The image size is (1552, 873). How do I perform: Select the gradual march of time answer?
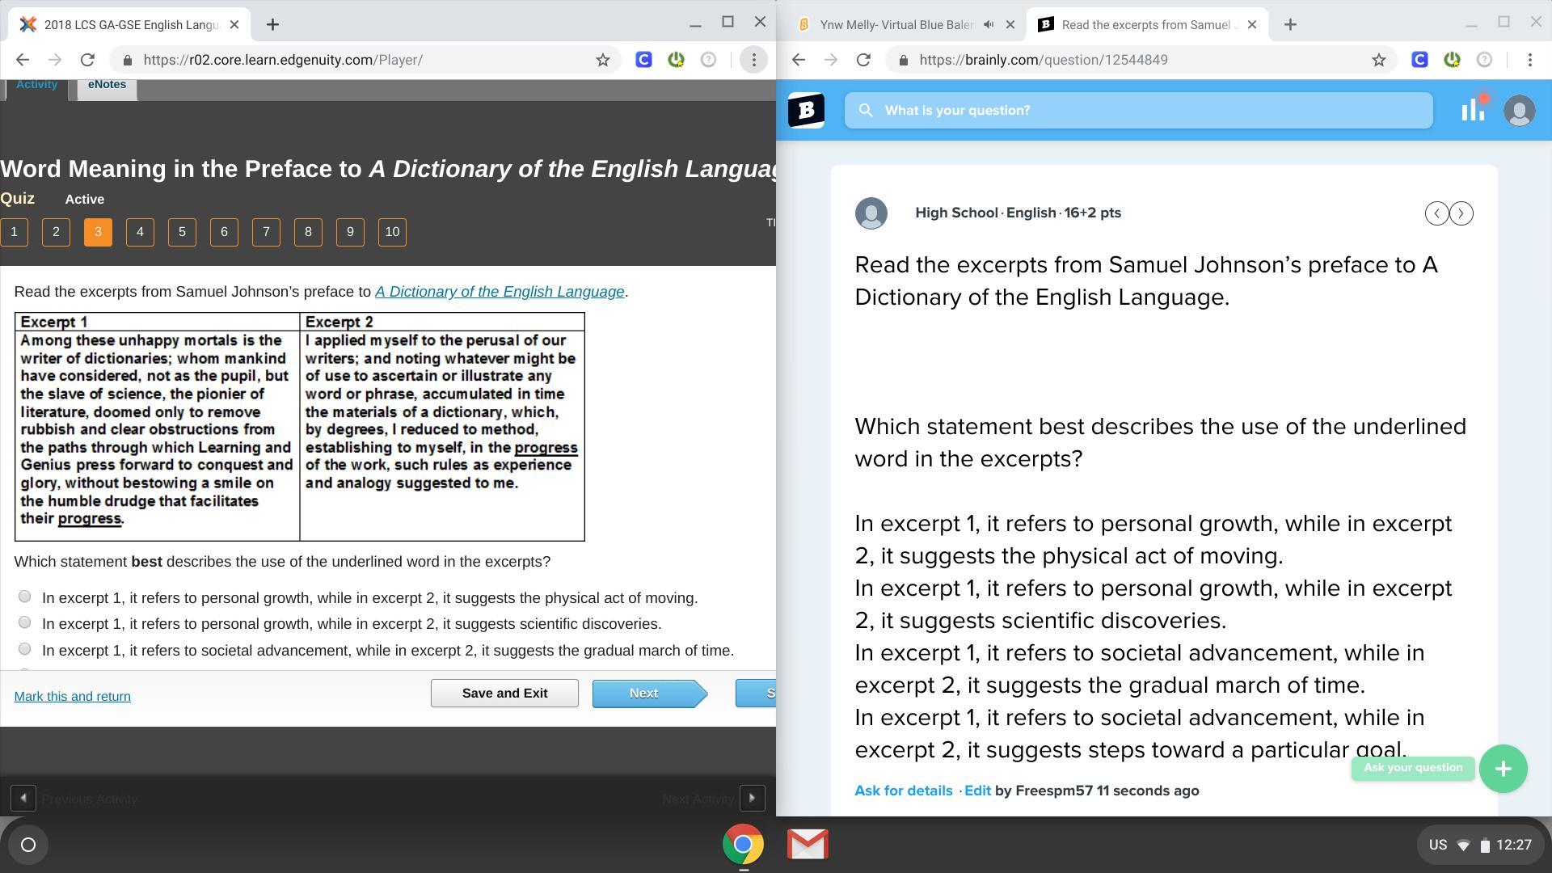pyautogui.click(x=25, y=649)
